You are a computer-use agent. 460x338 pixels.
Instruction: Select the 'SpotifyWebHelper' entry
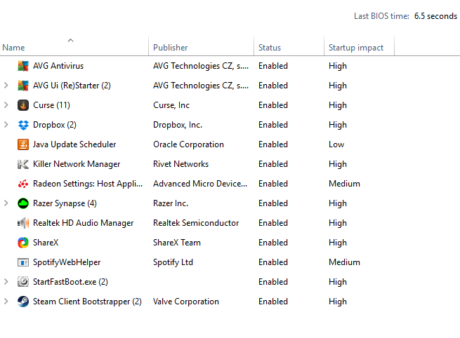point(67,262)
